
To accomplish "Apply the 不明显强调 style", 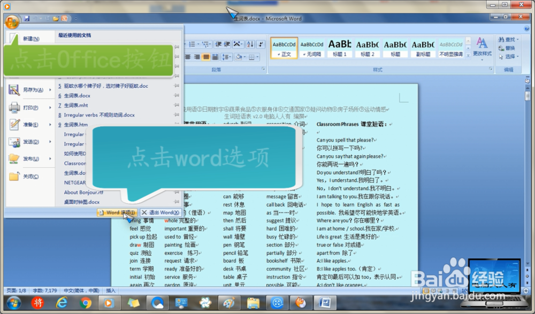I will click(450, 48).
